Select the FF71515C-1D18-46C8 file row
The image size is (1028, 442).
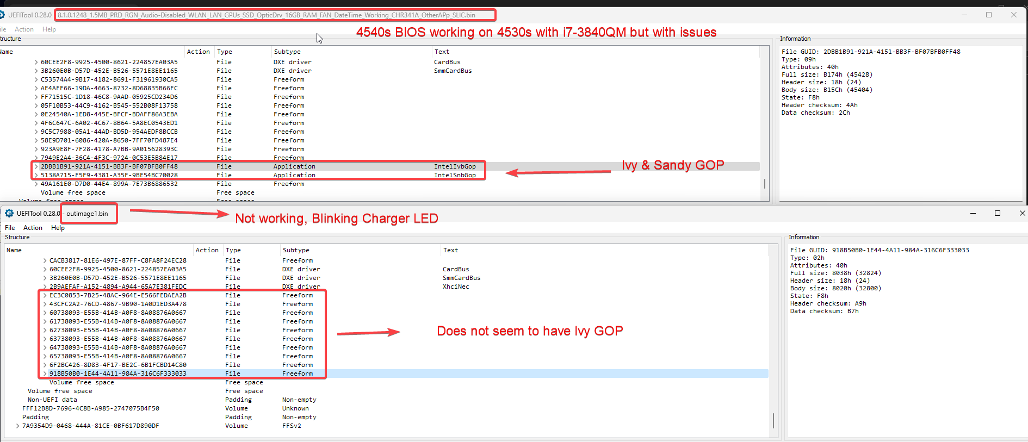[380, 97]
